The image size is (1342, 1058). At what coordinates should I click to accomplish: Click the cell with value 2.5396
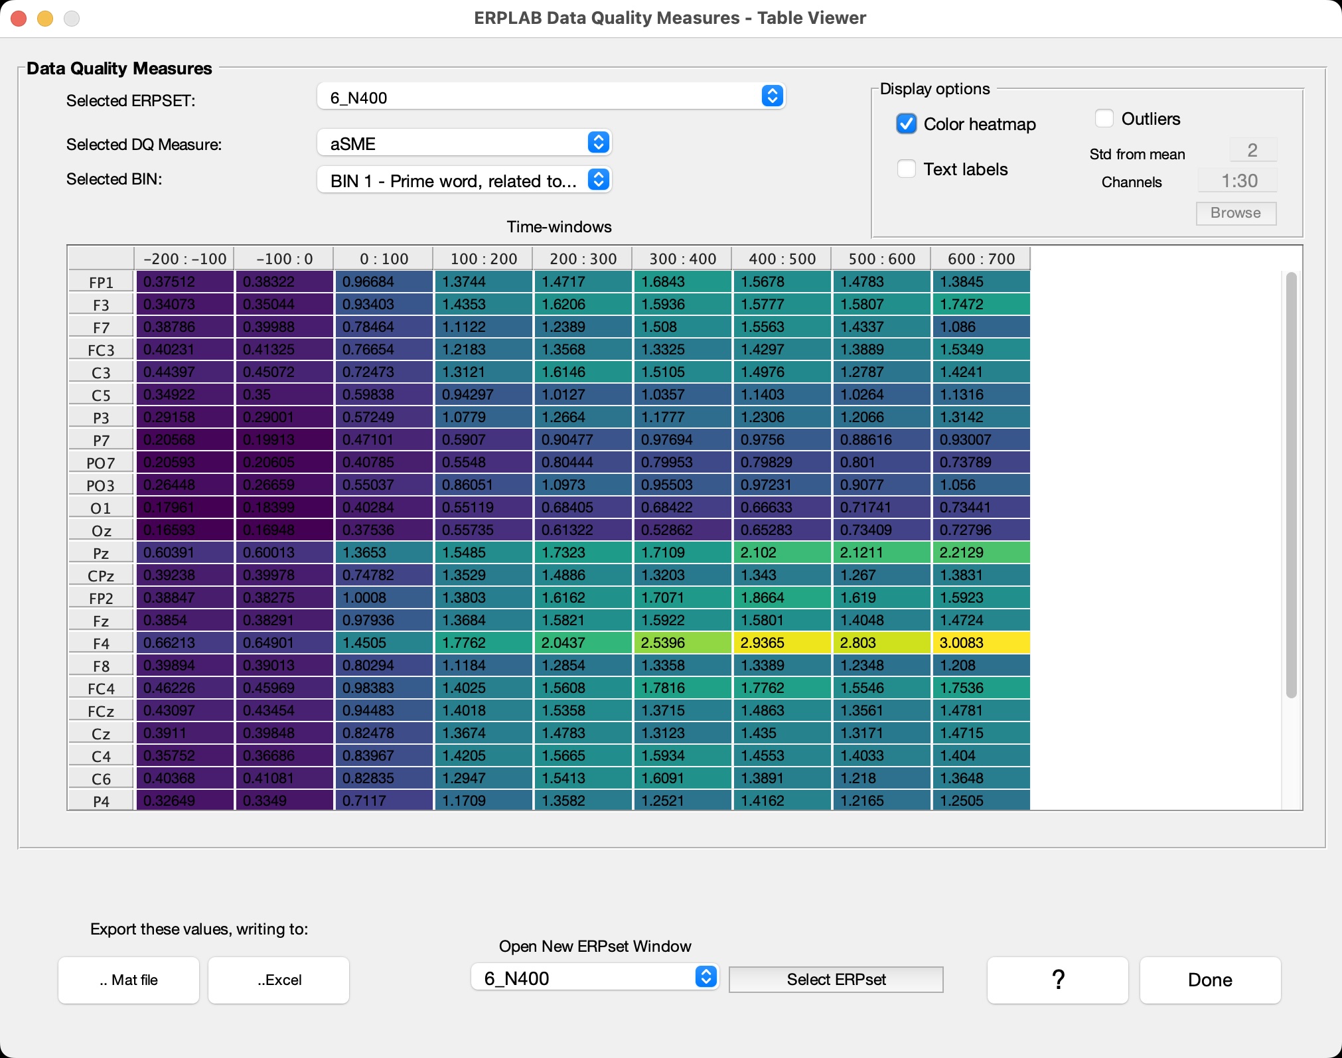tap(682, 642)
